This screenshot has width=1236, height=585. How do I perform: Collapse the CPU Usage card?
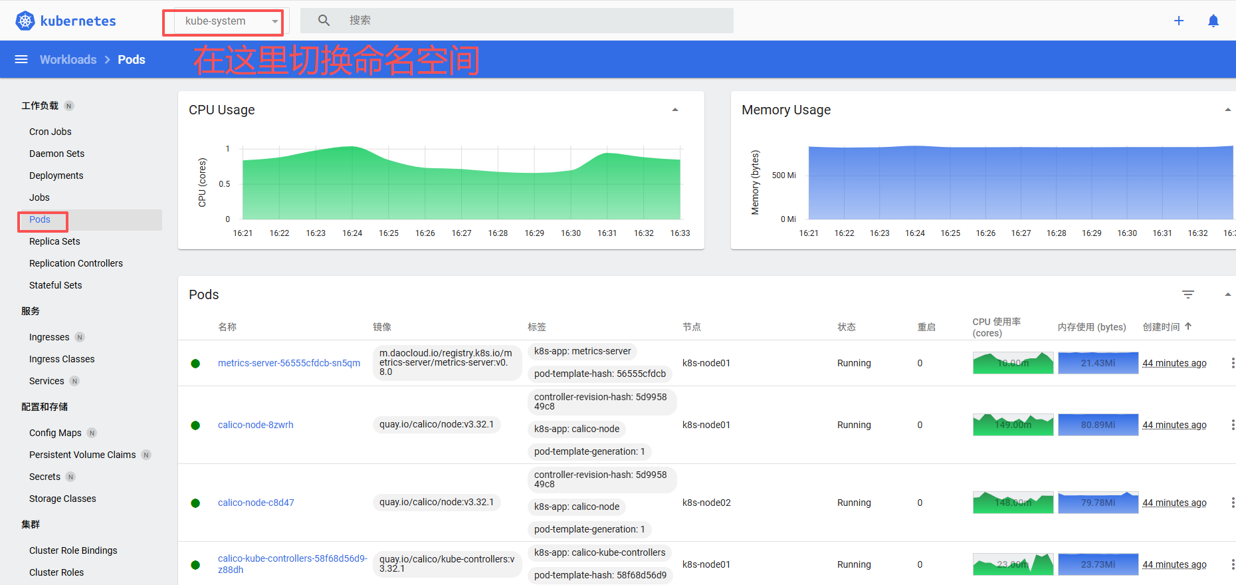click(675, 110)
